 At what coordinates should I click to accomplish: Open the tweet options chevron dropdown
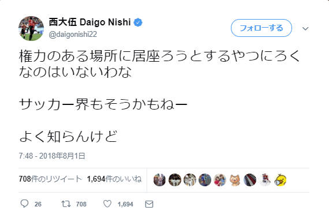[x=305, y=28]
